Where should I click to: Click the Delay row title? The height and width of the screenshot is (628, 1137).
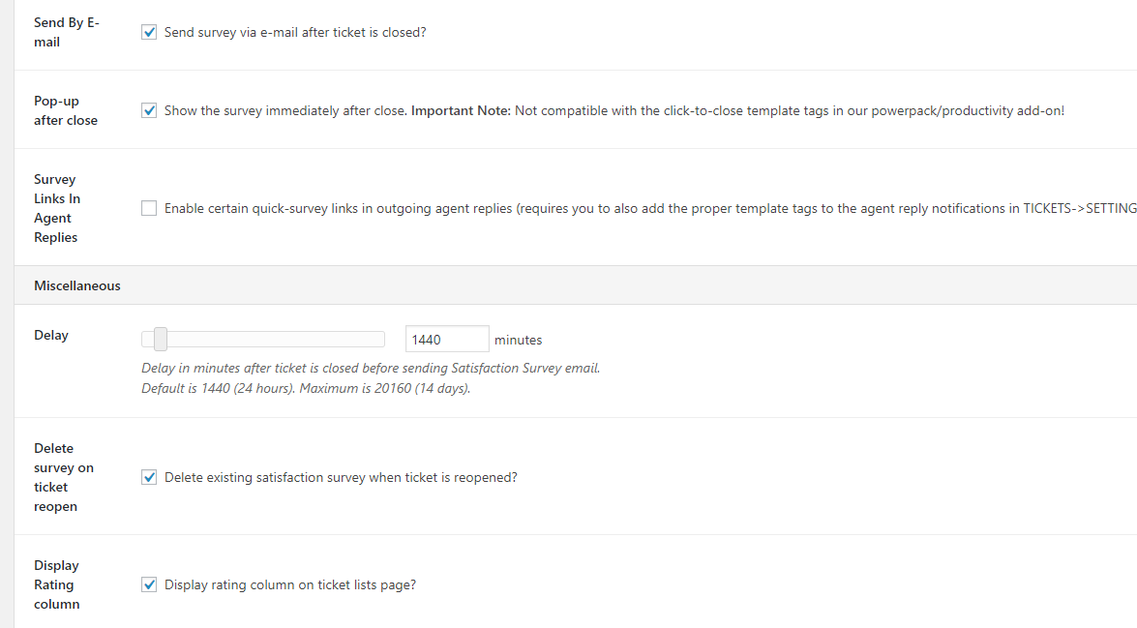[x=50, y=335]
